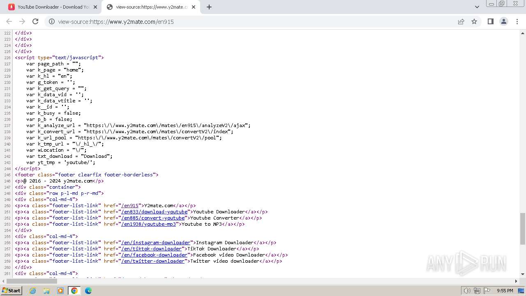The width and height of the screenshot is (526, 296).
Task: Open the /en833/download-youtube link
Action: coord(154,212)
